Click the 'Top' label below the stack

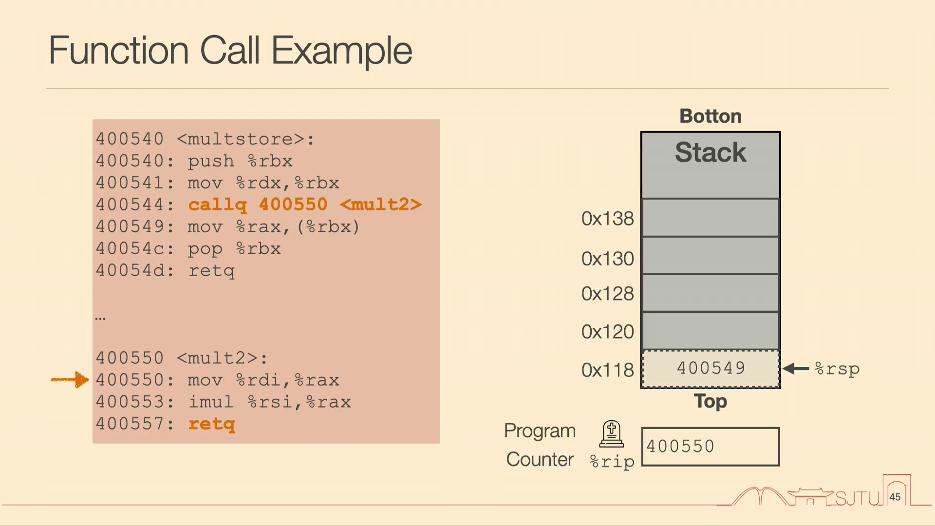[711, 401]
